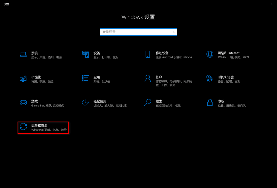Click magnifier icon inside the search box

[x=174, y=32]
